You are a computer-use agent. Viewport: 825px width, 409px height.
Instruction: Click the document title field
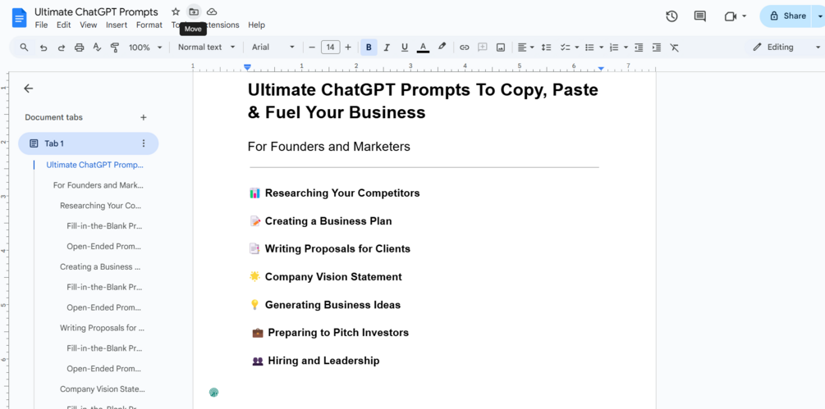[96, 11]
